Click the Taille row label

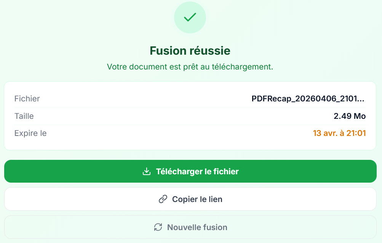pos(24,116)
